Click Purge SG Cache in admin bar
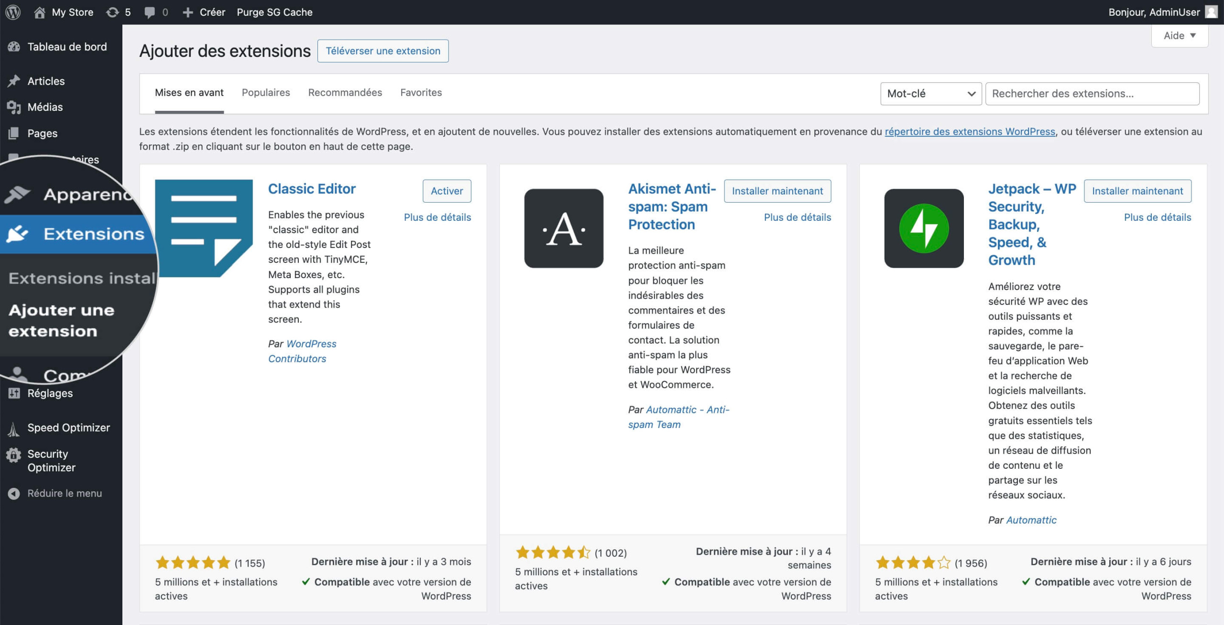The image size is (1224, 625). 274,12
